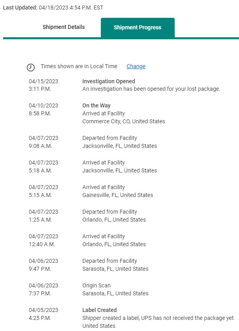Click the Gainesville, FL location text

pos(118,195)
